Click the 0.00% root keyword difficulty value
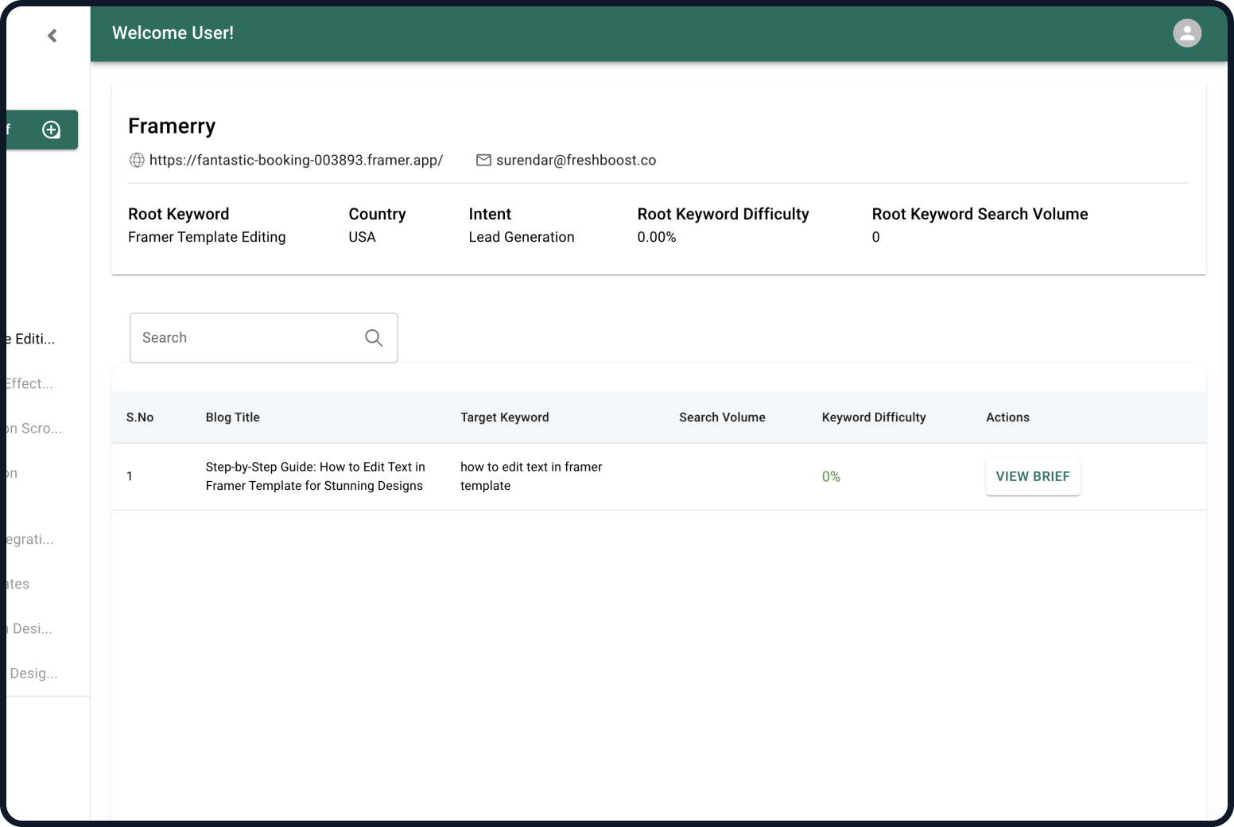Viewport: 1234px width, 827px height. pyautogui.click(x=656, y=237)
